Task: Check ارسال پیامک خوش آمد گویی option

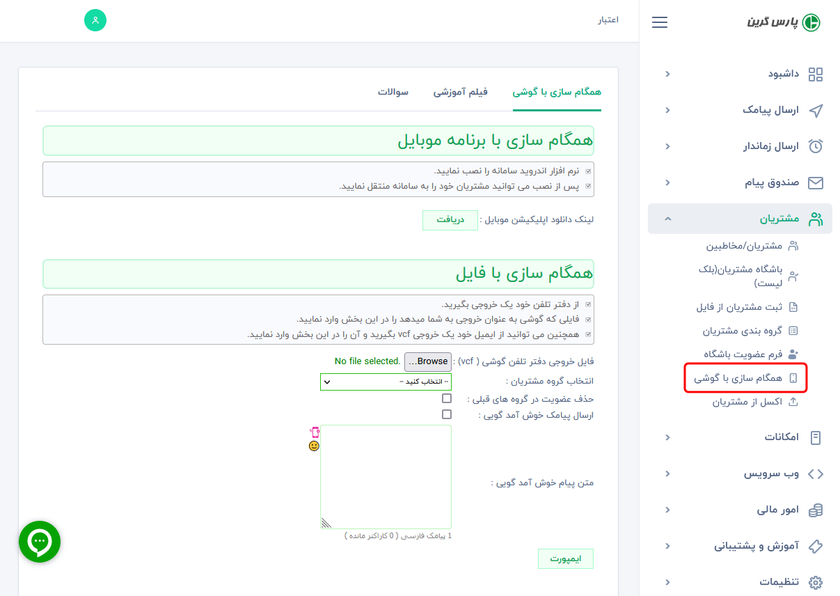Action: 447,414
